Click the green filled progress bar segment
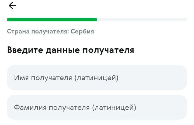 pos(52,19)
